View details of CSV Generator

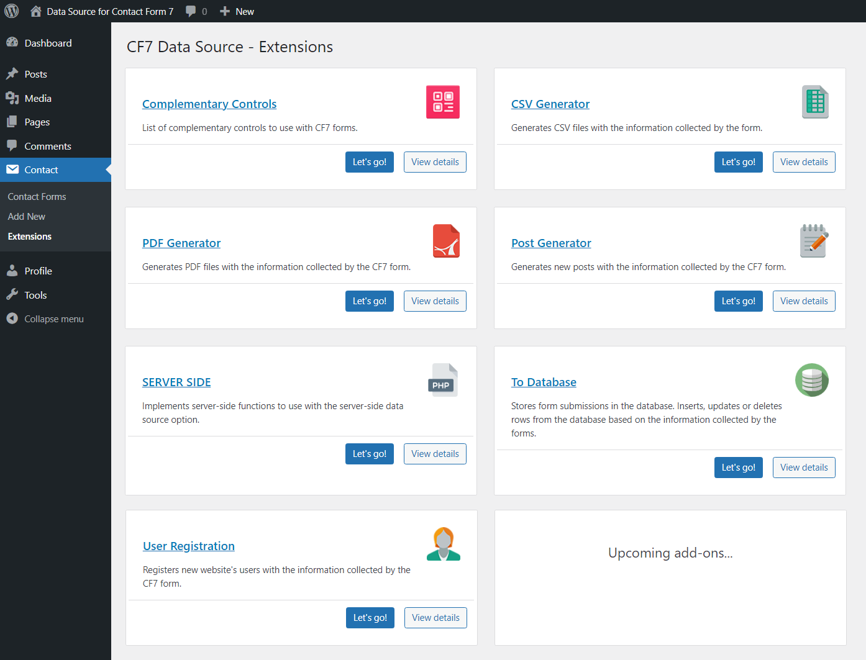pyautogui.click(x=804, y=162)
